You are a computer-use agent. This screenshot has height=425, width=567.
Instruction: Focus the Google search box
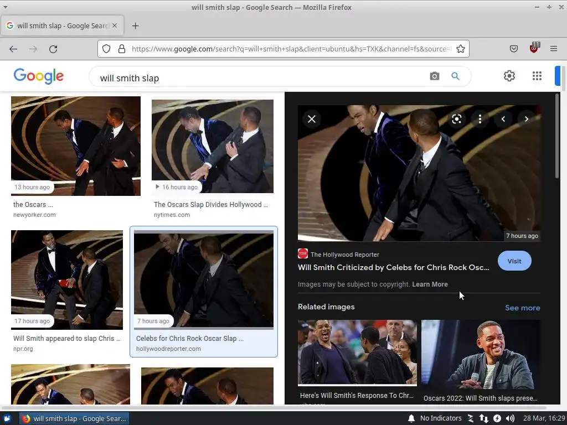click(x=260, y=77)
